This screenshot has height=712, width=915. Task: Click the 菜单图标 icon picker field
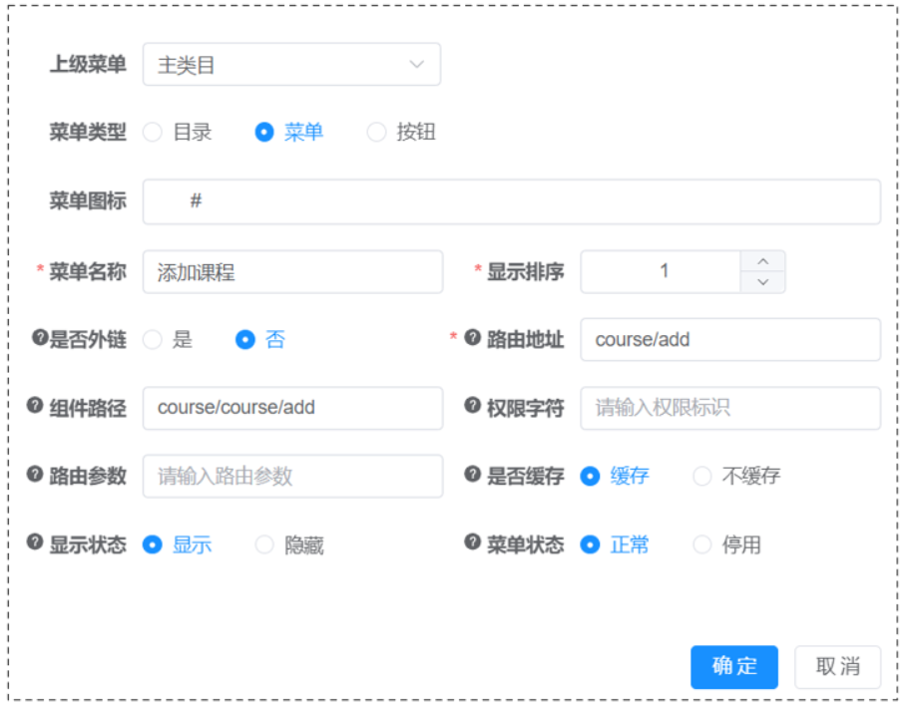[511, 201]
